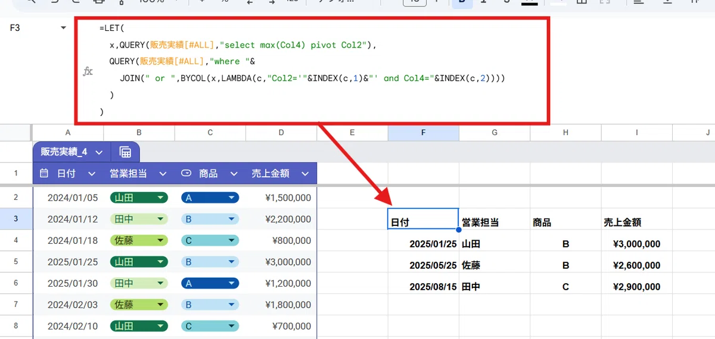Open the 売上金額 column header dropdown

pyautogui.click(x=305, y=174)
